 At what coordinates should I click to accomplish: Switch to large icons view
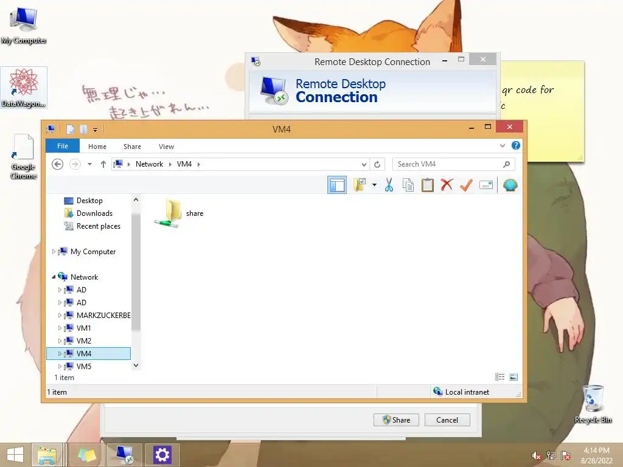click(513, 377)
